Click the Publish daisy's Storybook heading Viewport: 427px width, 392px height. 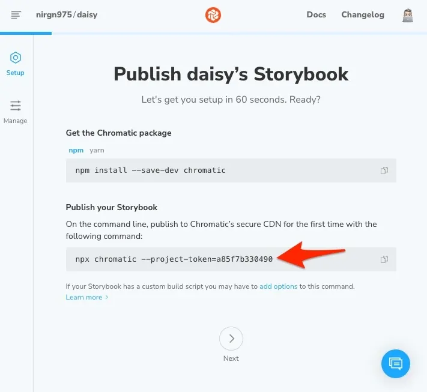231,74
